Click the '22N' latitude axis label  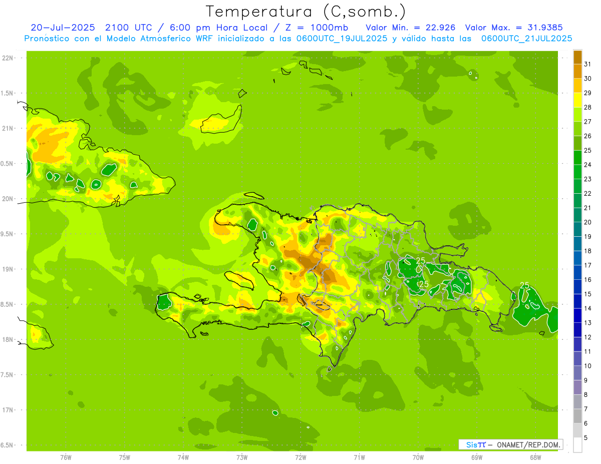coord(8,58)
